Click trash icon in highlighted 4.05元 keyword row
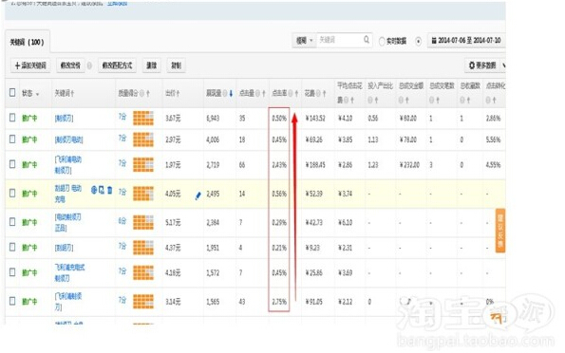565x353 pixels. coord(109,190)
